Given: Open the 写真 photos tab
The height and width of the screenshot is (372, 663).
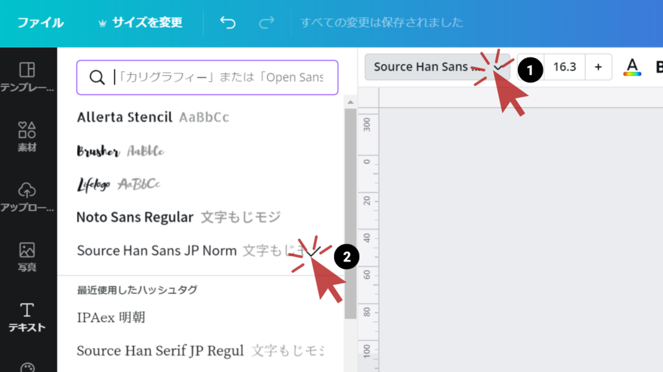Looking at the screenshot, I should coord(27,256).
